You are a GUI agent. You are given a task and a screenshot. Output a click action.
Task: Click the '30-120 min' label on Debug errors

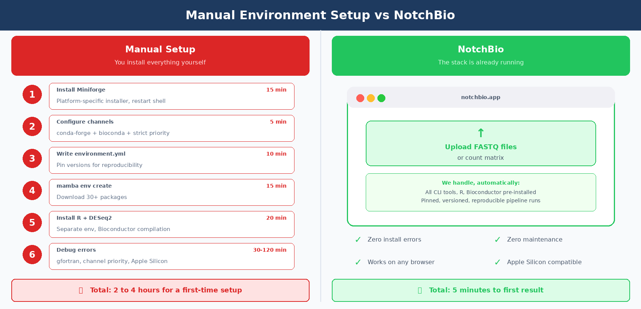click(270, 250)
